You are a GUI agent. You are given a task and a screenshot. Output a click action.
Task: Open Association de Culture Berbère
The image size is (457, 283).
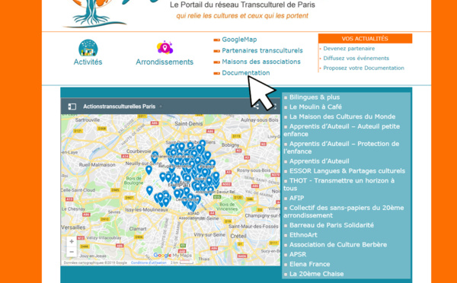click(x=338, y=244)
